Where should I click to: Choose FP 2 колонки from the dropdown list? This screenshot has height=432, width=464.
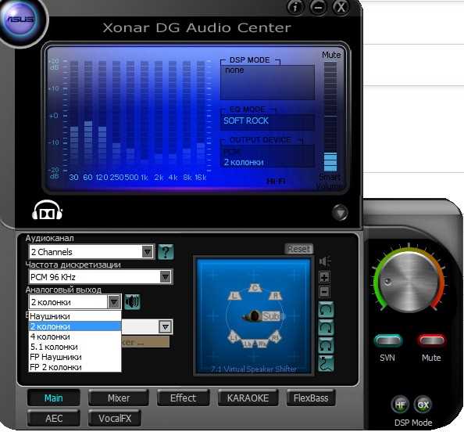pyautogui.click(x=75, y=367)
